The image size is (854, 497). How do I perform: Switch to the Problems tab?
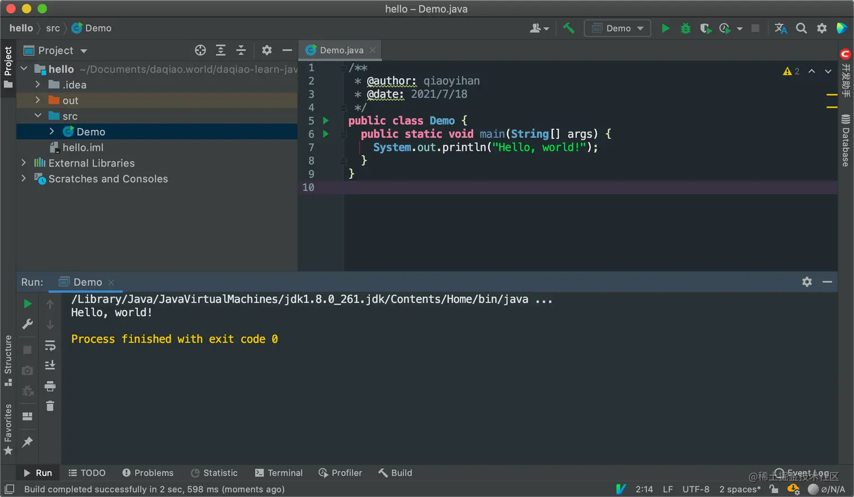click(x=148, y=473)
